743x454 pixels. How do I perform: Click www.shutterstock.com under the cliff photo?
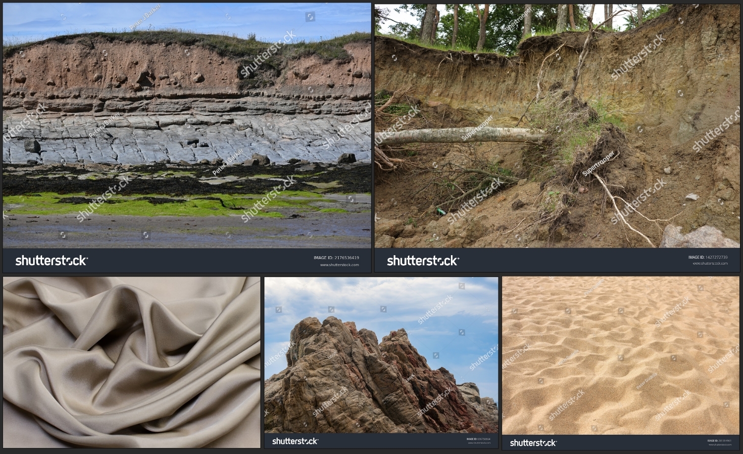pos(340,265)
